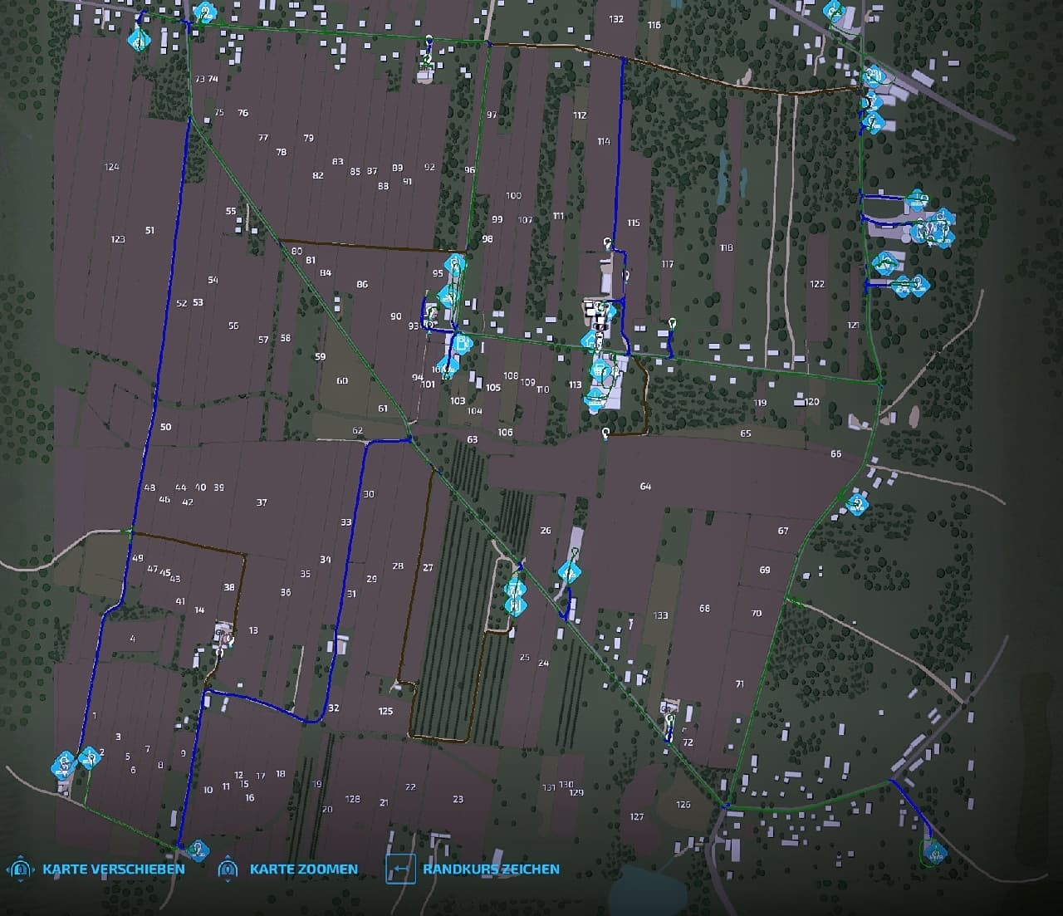Click the hotspot at the far southeast dead end
The image size is (1063, 916).
(x=935, y=851)
